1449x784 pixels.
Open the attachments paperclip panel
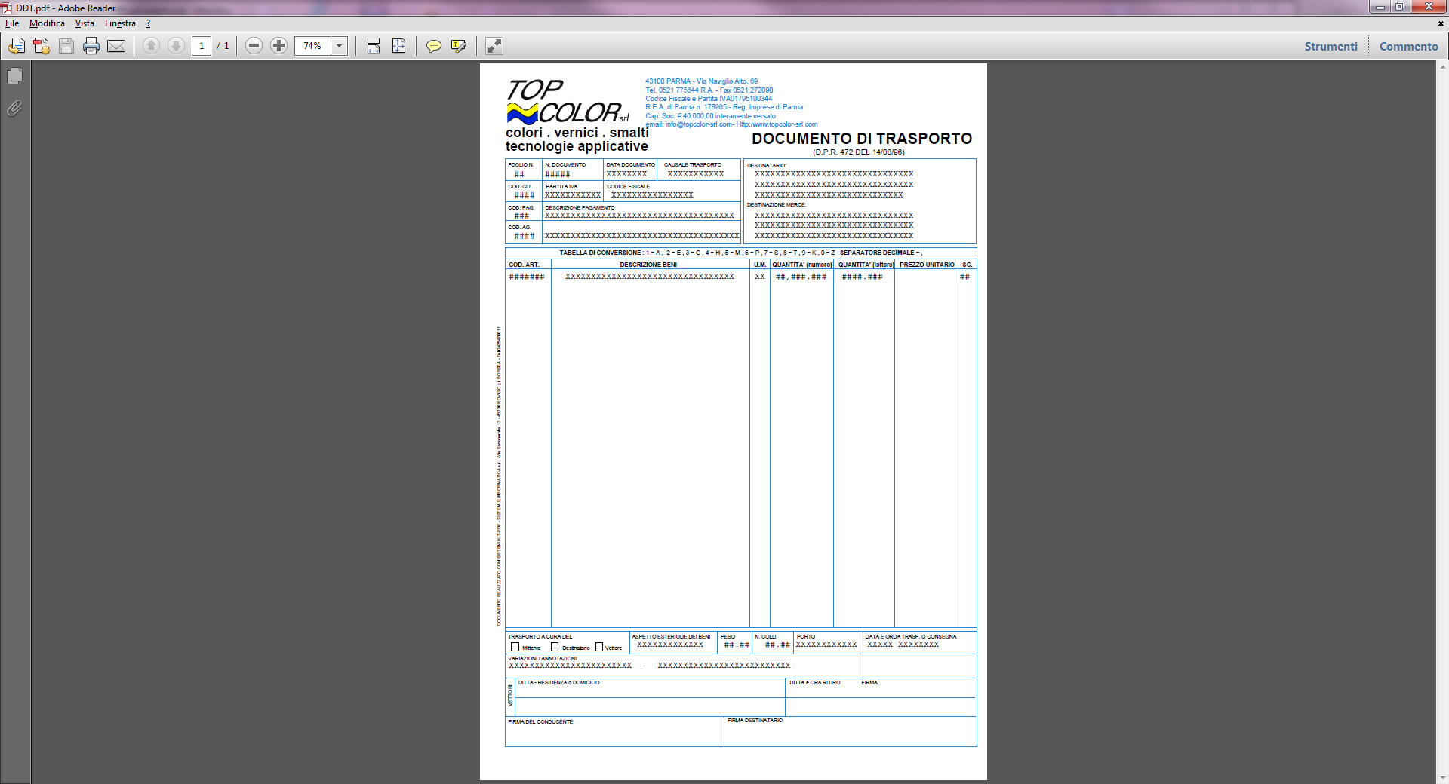[14, 108]
